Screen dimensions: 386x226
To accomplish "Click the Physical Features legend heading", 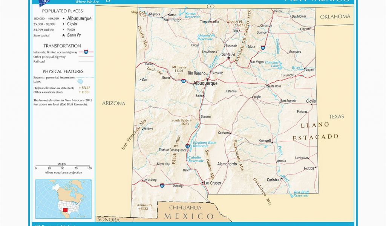I will [x=63, y=71].
